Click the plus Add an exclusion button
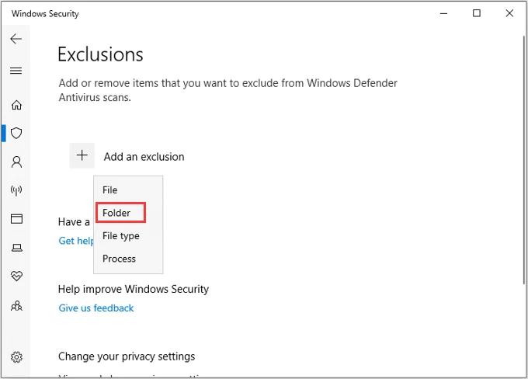The width and height of the screenshot is (528, 379). [x=82, y=155]
